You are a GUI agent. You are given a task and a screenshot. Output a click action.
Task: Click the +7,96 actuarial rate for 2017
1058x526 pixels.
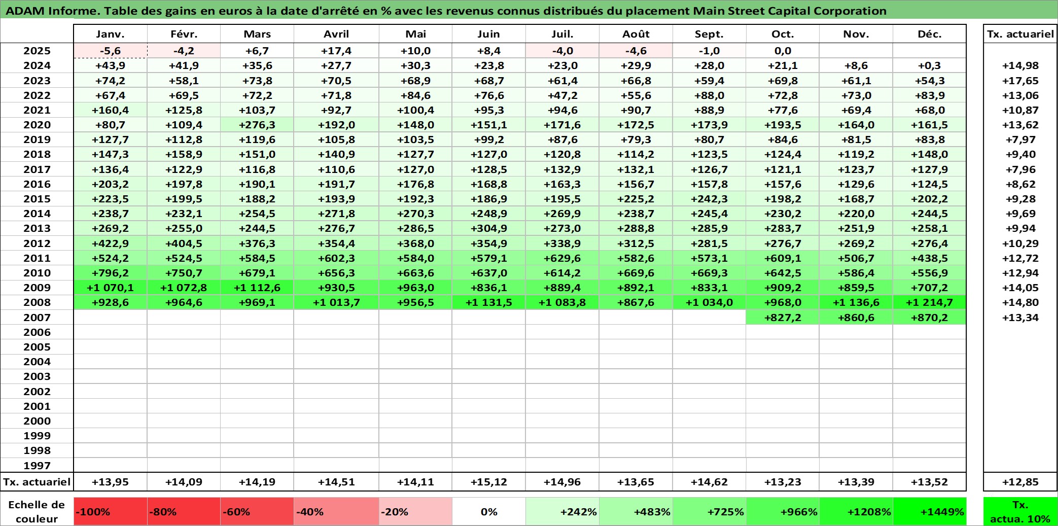click(1020, 169)
